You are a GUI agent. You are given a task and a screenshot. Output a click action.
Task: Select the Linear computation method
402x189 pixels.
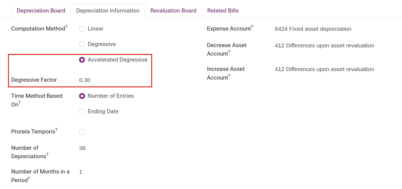(82, 29)
